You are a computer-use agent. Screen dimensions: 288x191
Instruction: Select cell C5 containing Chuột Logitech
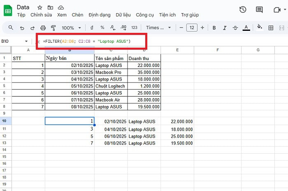tap(111, 86)
